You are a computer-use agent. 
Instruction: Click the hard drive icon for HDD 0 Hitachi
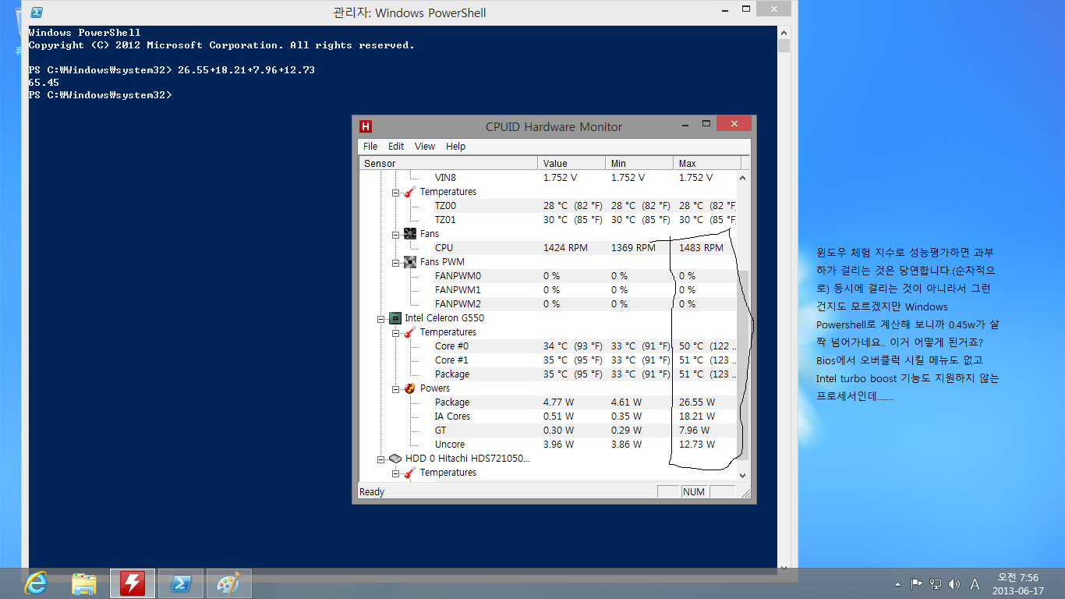click(x=395, y=459)
